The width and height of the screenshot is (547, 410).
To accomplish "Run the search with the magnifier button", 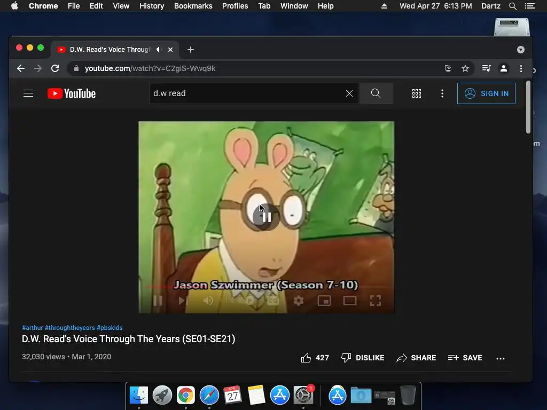I will 376,93.
